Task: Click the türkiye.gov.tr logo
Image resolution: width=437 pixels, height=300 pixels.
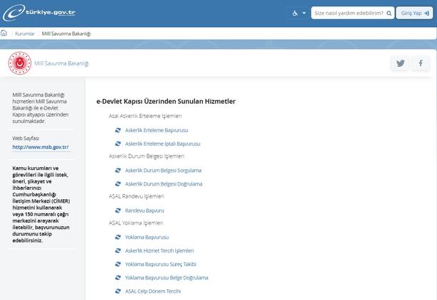Action: (39, 13)
